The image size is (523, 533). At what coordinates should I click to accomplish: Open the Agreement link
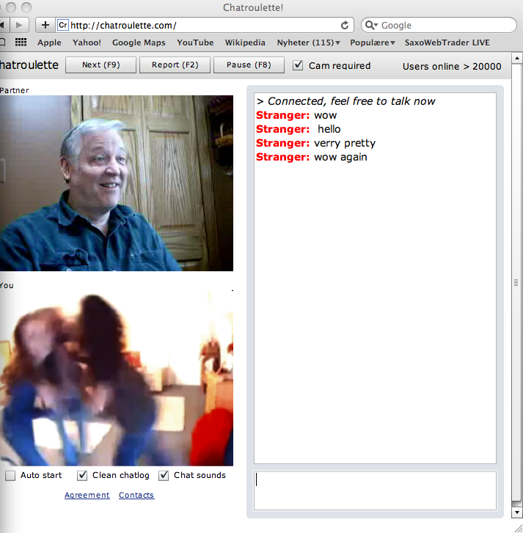coord(87,495)
